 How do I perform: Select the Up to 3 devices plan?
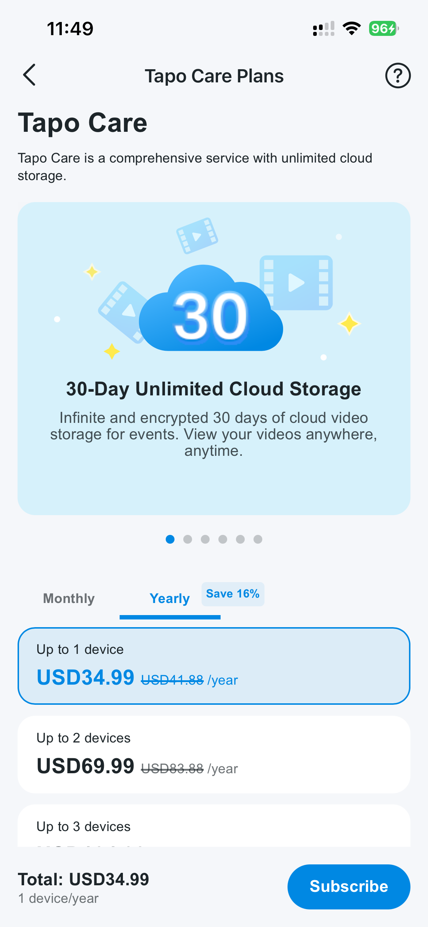(214, 827)
